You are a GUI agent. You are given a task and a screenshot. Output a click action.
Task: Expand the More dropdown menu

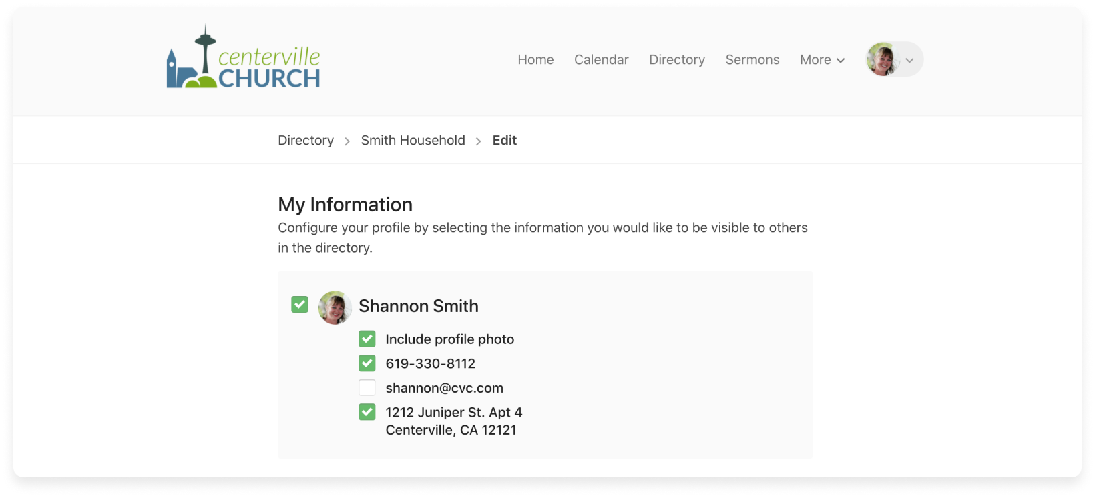[823, 60]
